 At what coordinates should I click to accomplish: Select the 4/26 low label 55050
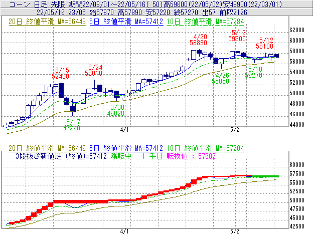tap(220, 81)
